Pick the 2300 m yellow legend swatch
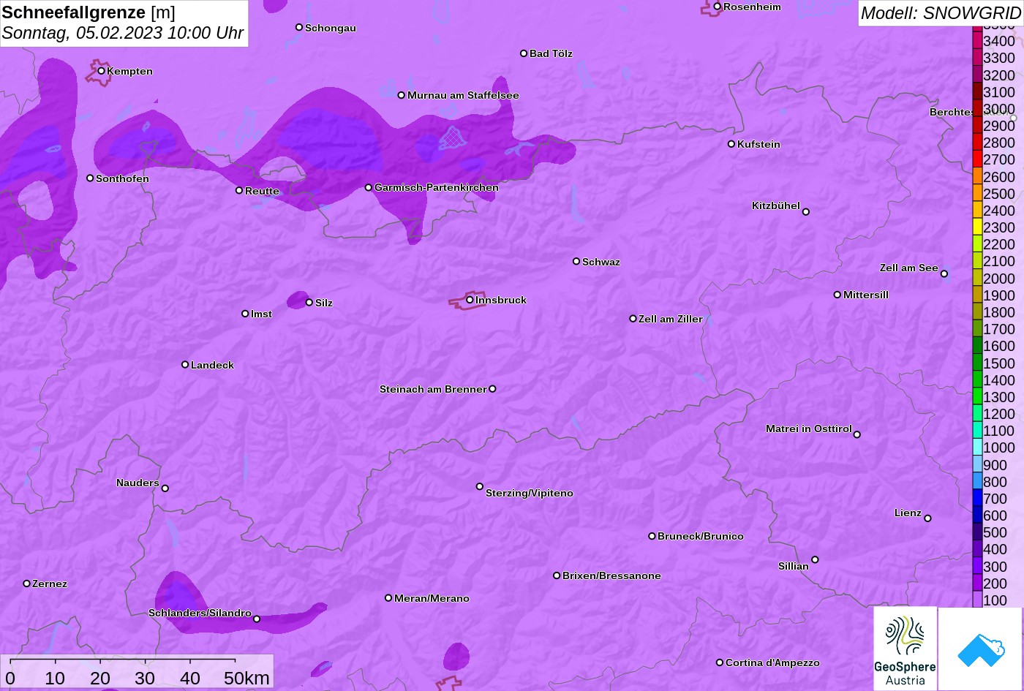This screenshot has width=1024, height=691. pyautogui.click(x=977, y=227)
